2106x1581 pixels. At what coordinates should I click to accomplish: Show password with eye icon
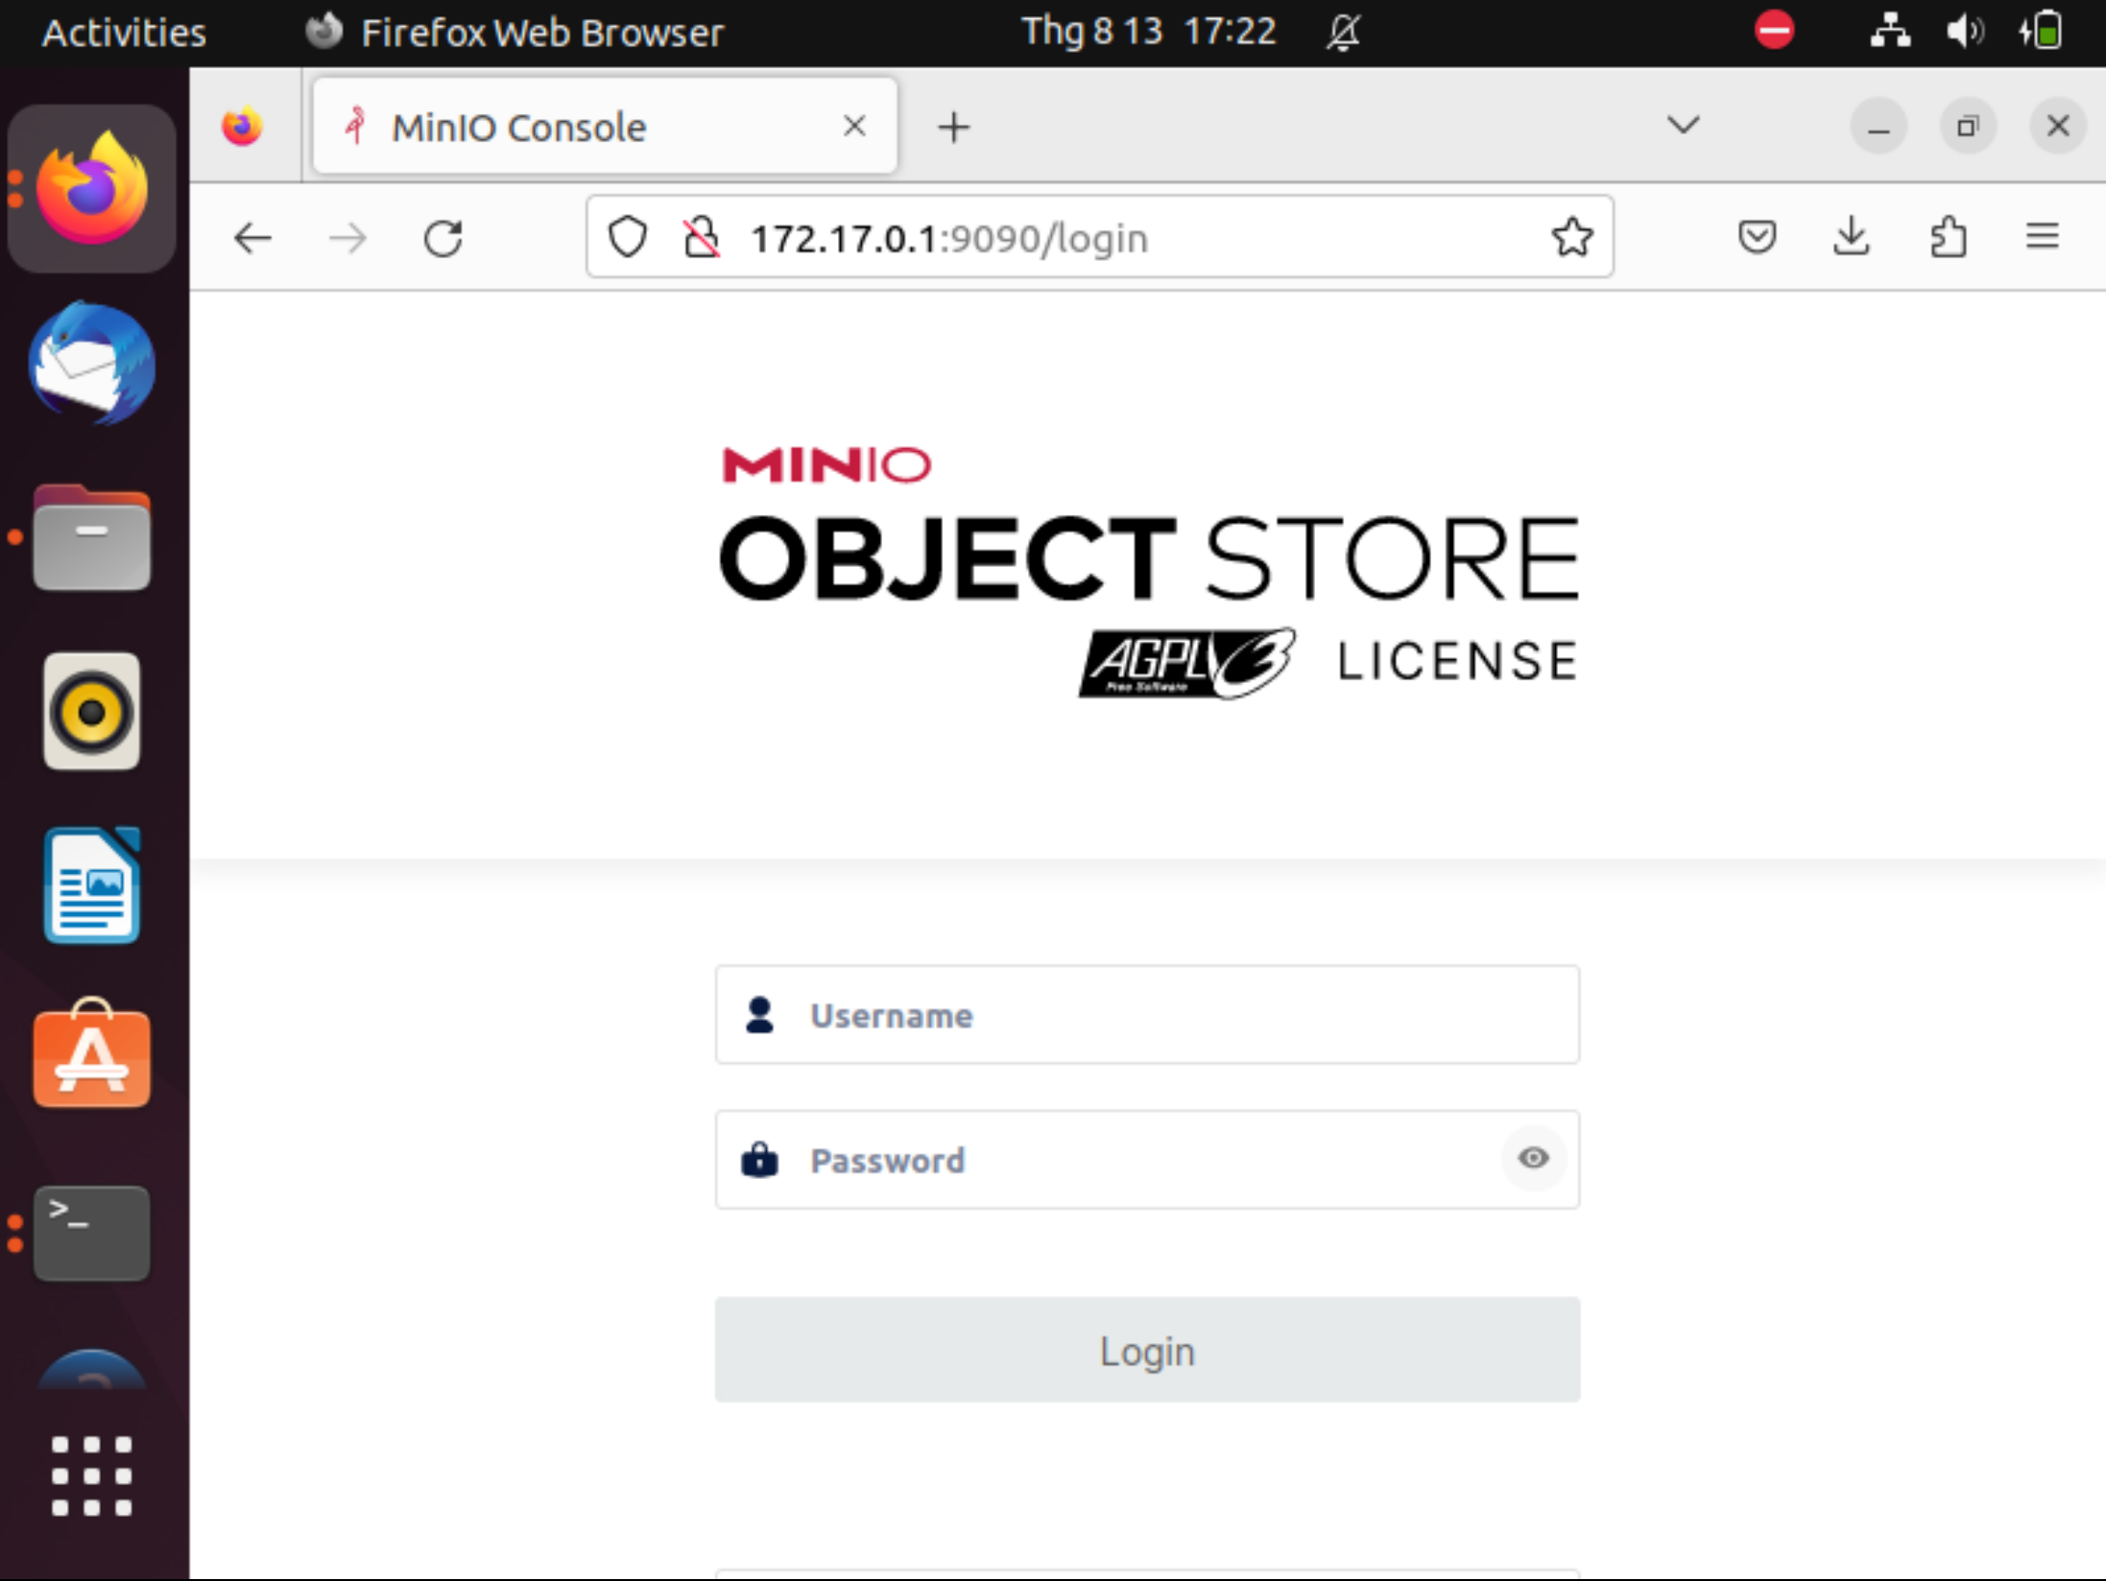(x=1533, y=1158)
